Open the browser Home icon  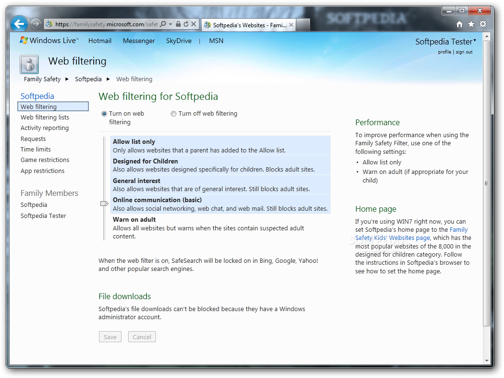click(x=460, y=24)
